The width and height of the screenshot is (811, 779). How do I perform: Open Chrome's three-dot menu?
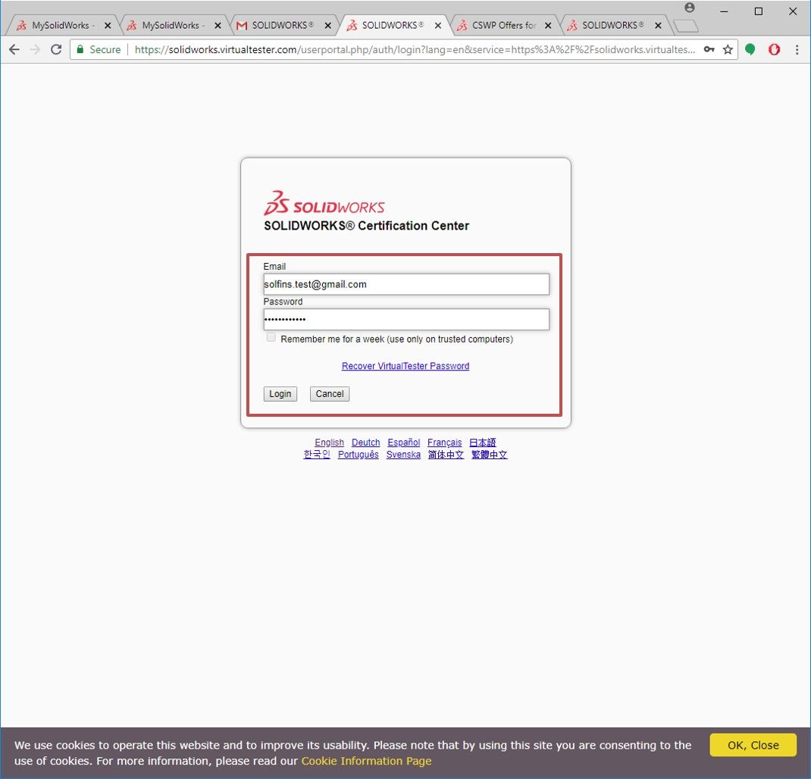[797, 49]
